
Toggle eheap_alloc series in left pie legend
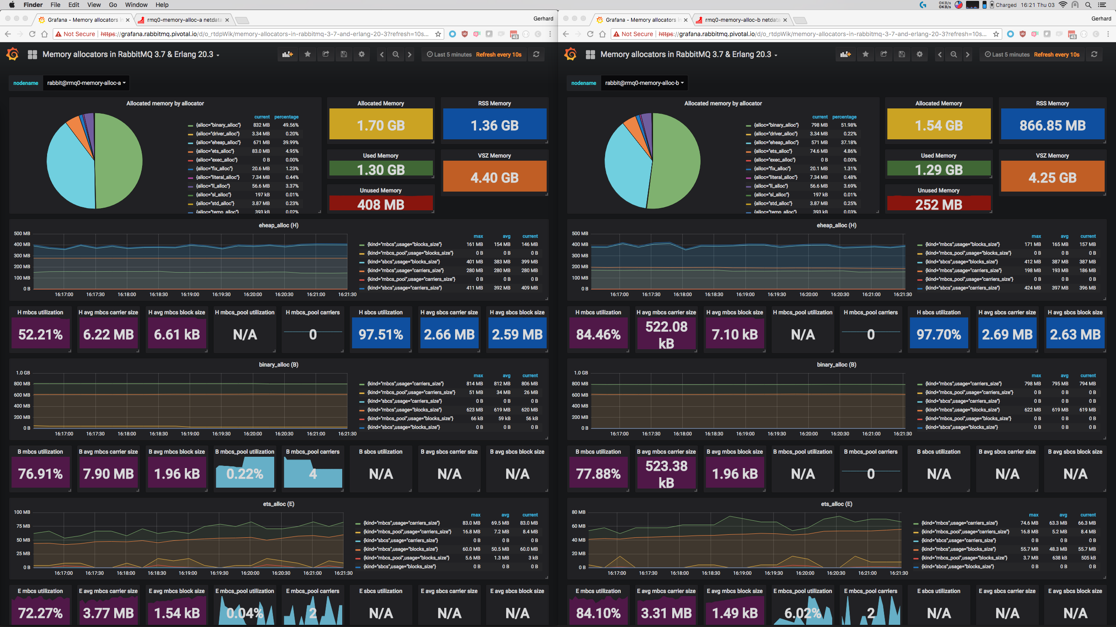[218, 142]
